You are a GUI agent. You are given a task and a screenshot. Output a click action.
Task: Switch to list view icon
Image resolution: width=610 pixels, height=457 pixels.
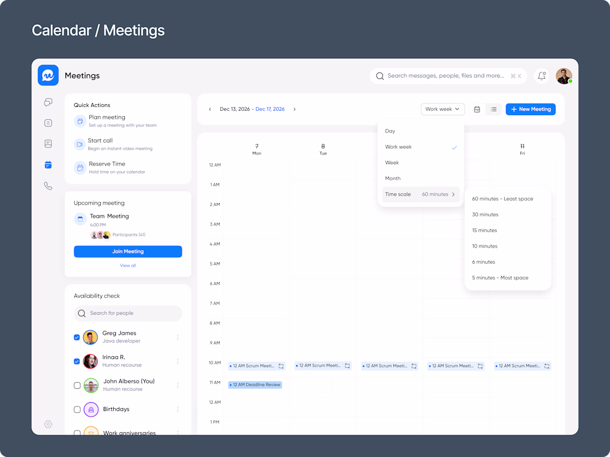click(x=494, y=109)
